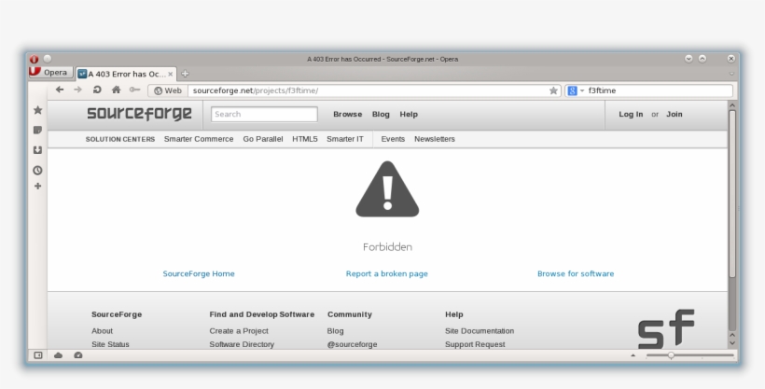Open the About footer link
The width and height of the screenshot is (765, 389).
coord(102,331)
